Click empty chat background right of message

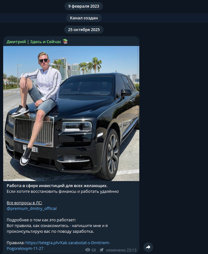(174, 130)
